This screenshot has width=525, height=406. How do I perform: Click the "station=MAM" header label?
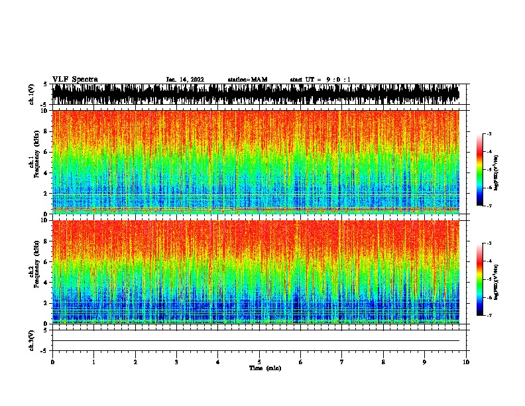[248, 80]
